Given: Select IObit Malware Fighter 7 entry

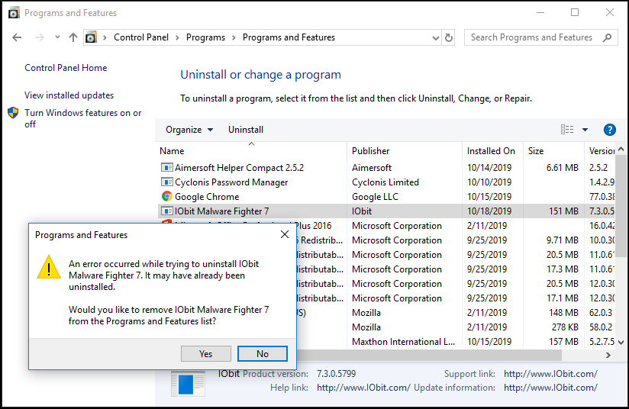Looking at the screenshot, I should pyautogui.click(x=386, y=211).
